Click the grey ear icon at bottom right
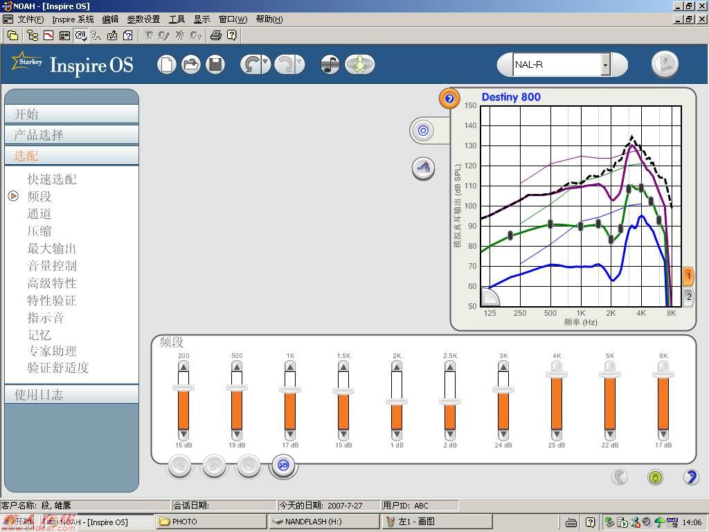Screen dimensions: 709x532 tap(620, 477)
